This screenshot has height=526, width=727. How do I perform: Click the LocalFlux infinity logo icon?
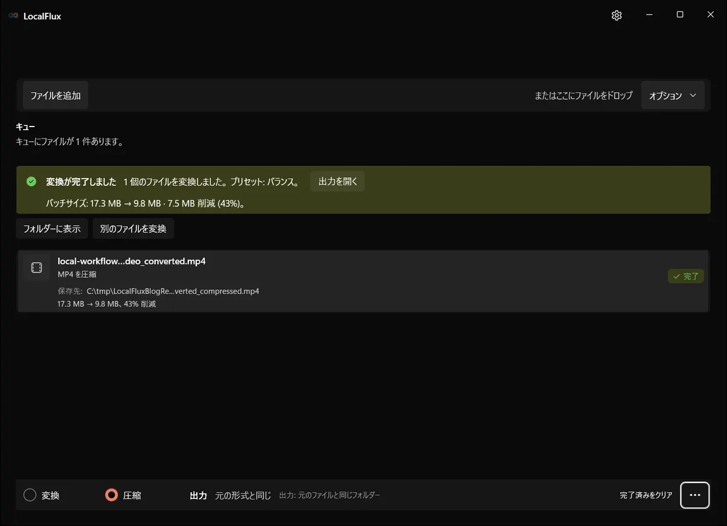13,16
